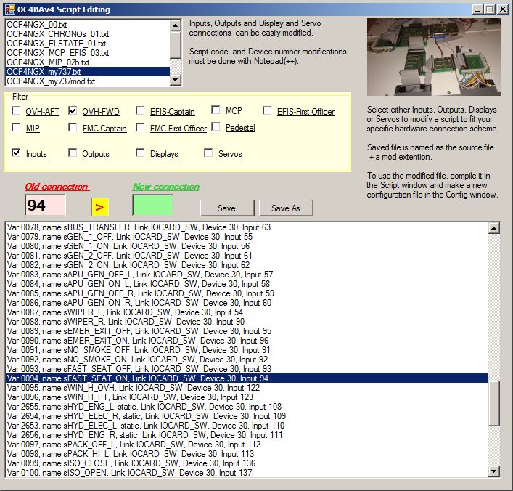Click the OC4BAv4 application icon in title bar

10,9
